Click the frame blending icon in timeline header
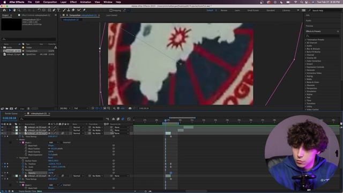343x193 pixels. click(118, 119)
